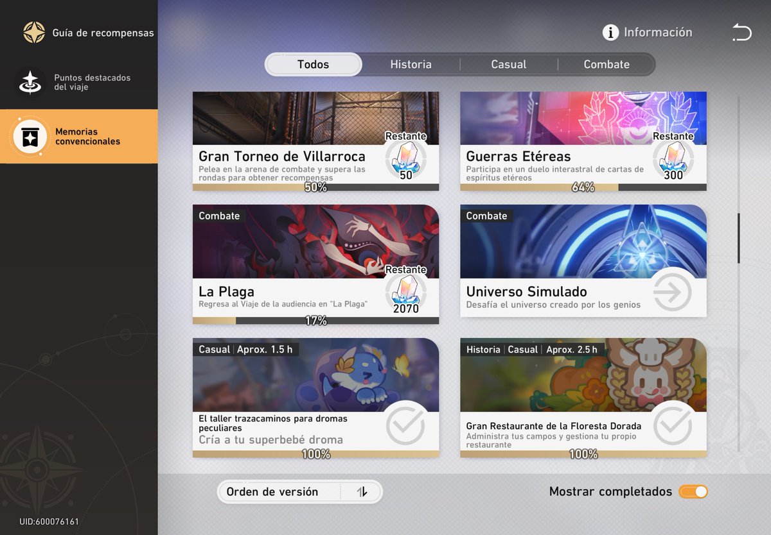
Task: Click the Guía de recompensas title text
Action: click(103, 32)
